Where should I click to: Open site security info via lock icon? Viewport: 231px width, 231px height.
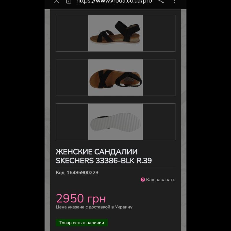[x=69, y=1]
